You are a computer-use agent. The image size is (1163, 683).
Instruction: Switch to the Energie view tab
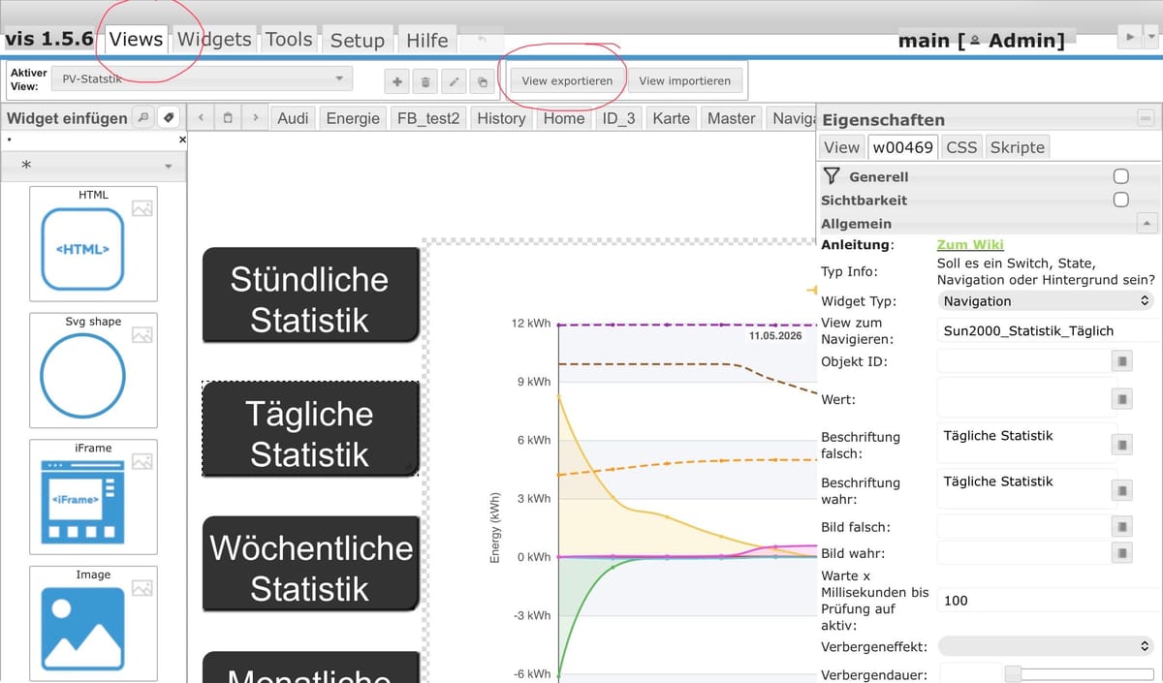tap(353, 118)
